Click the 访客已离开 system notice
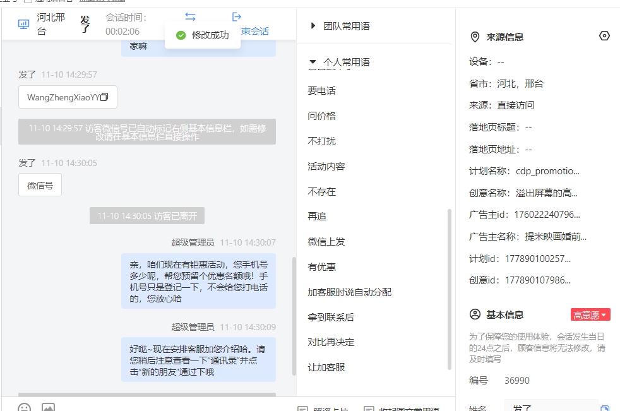The height and width of the screenshot is (411, 620). [x=147, y=215]
